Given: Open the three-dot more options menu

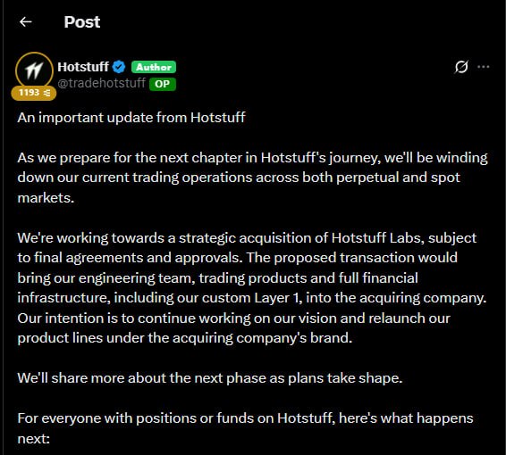Looking at the screenshot, I should click(483, 67).
